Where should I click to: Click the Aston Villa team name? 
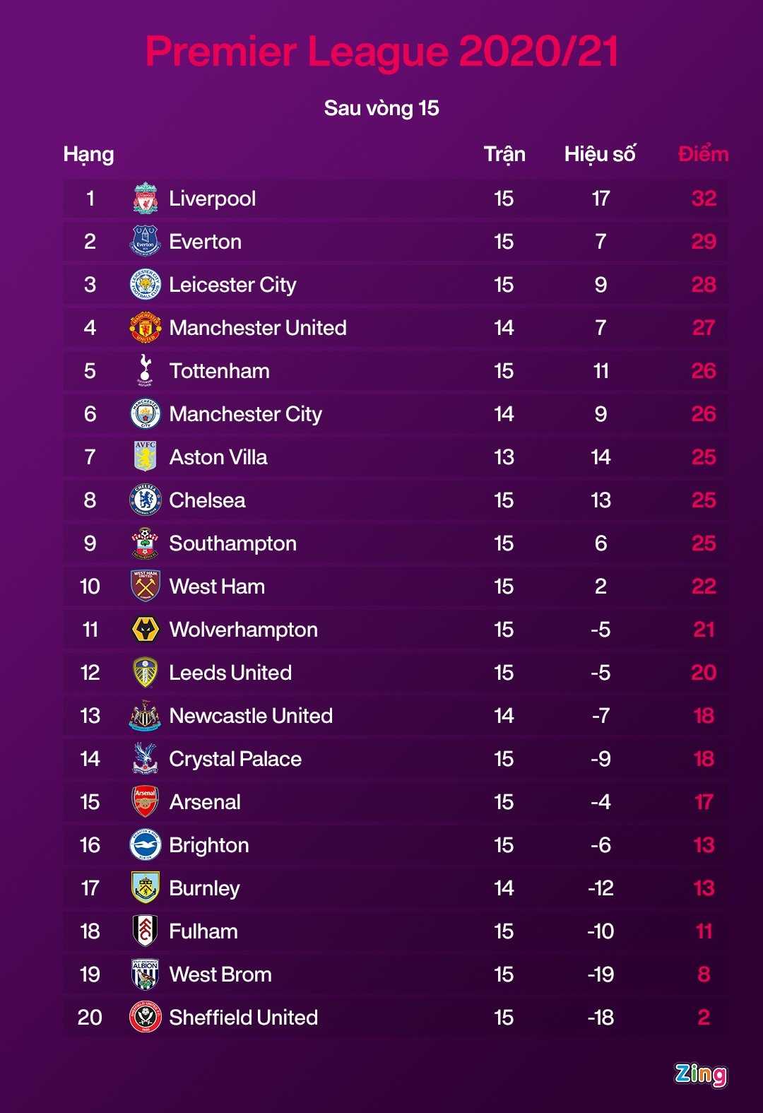click(218, 457)
